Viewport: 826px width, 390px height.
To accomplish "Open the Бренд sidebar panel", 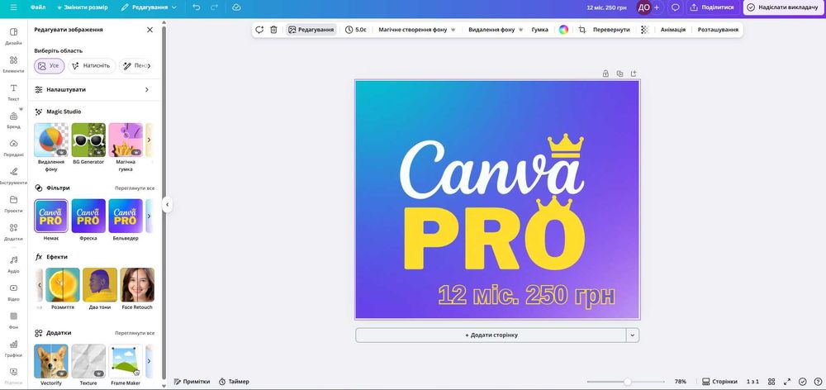I will pos(14,120).
